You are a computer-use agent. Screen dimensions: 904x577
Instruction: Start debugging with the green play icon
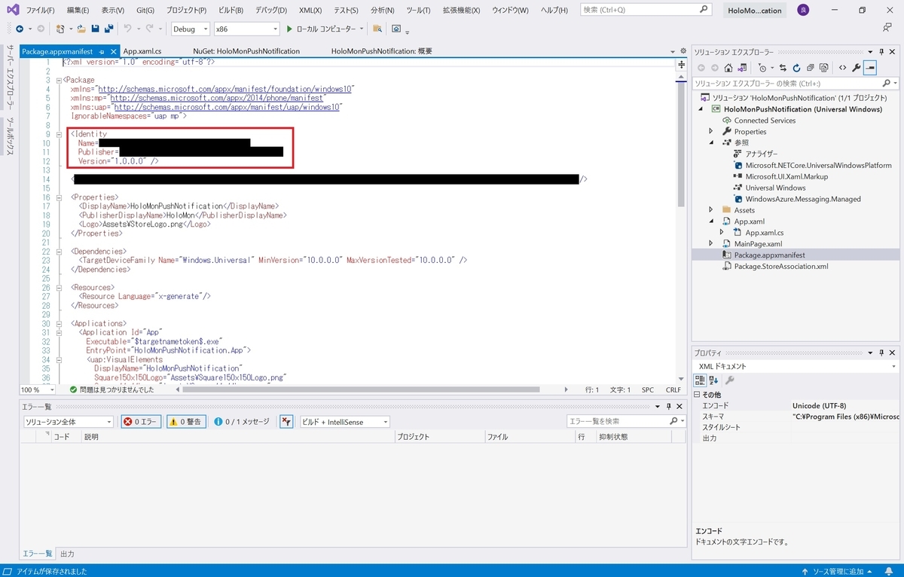[289, 29]
